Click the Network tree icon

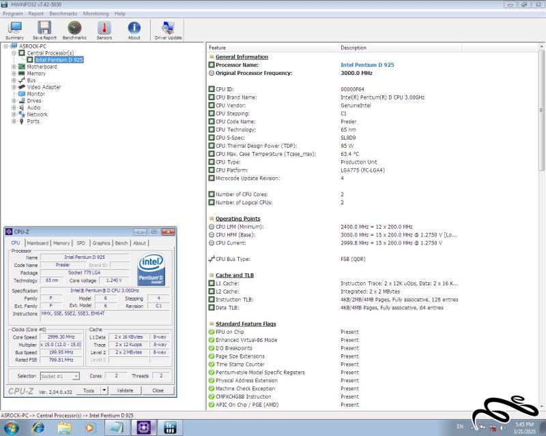click(22, 114)
